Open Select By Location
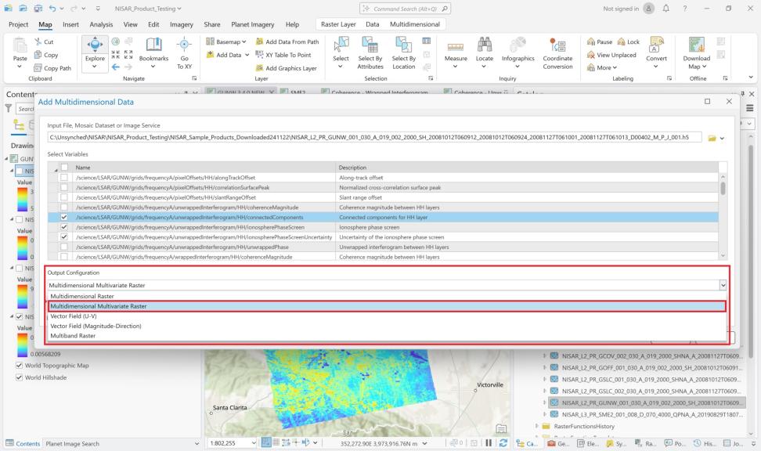Screen dimensions: 761x451 point(404,52)
